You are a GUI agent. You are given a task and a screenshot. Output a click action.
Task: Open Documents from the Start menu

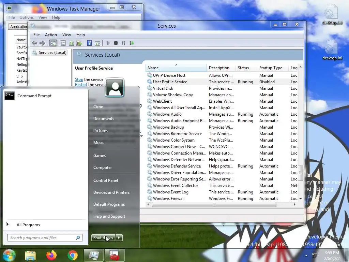(104, 119)
